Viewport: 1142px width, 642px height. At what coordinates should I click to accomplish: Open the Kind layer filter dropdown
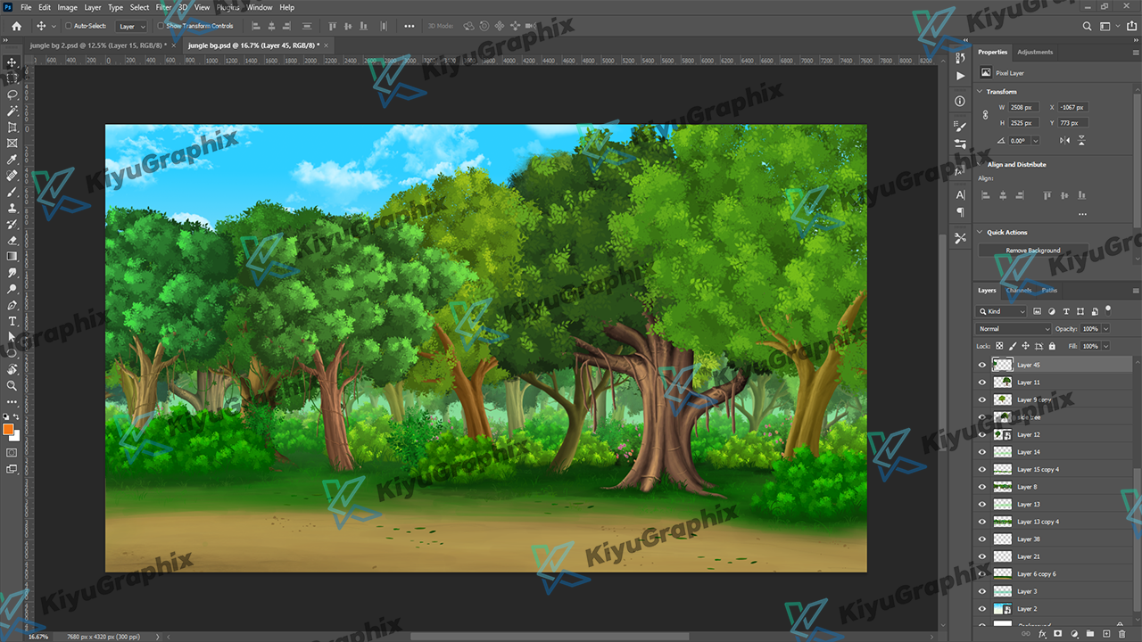[x=1005, y=312]
